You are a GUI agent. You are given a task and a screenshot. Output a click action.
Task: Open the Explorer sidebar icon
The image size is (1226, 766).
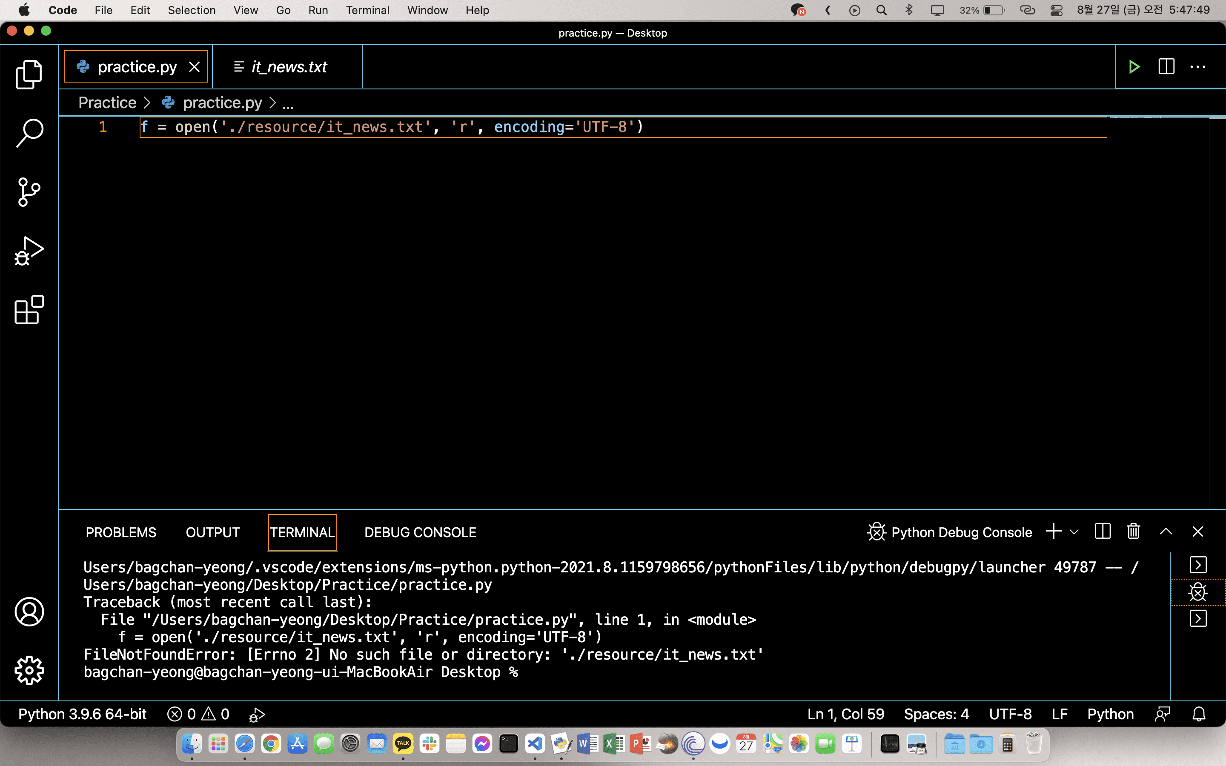[x=29, y=74]
